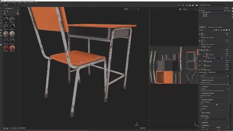Open the Edit menu
This screenshot has width=233, height=131.
pos(4,3)
